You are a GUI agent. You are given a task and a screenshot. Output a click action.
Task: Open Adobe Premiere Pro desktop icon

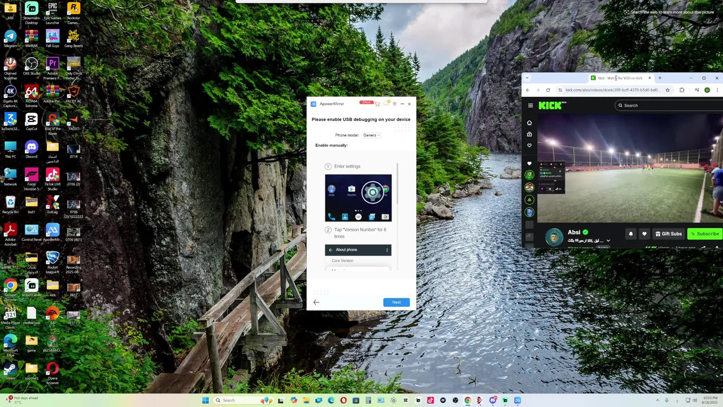tap(53, 68)
